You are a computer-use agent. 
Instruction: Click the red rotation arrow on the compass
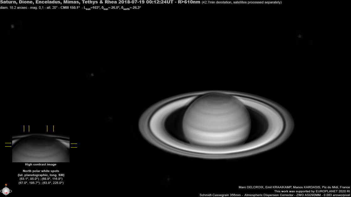(x=6, y=193)
